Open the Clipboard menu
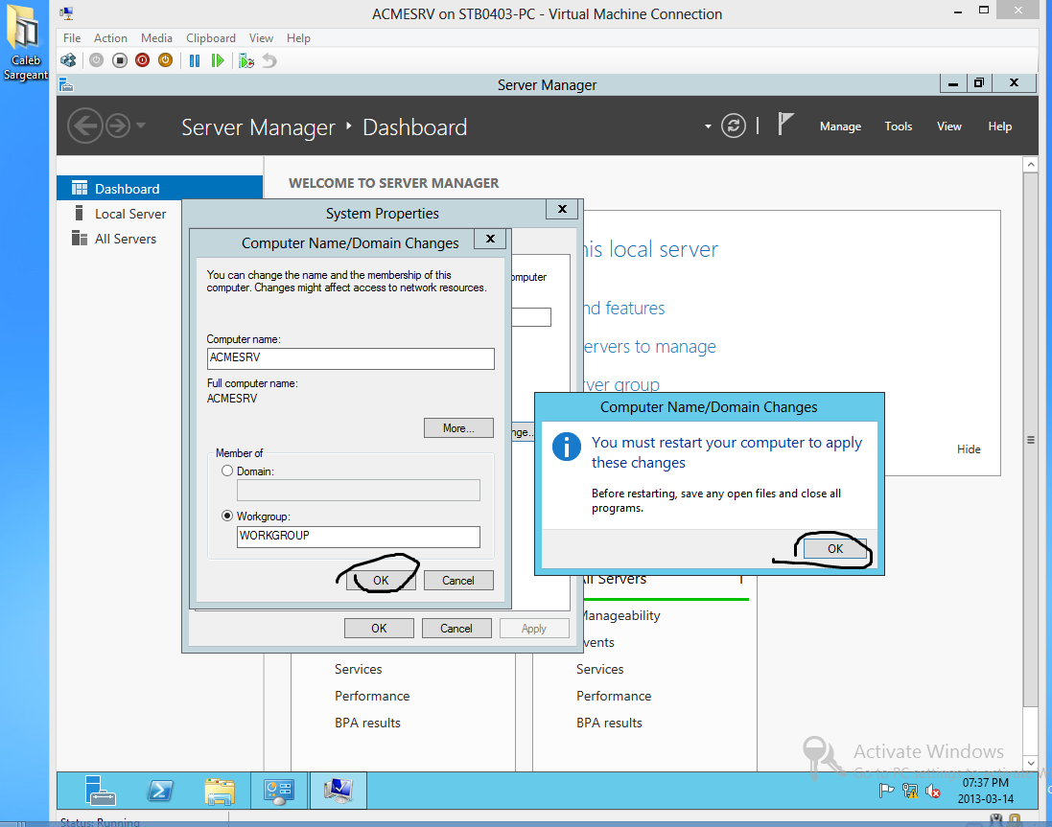 [211, 38]
